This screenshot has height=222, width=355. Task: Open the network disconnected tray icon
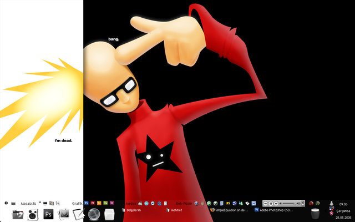coord(332,208)
